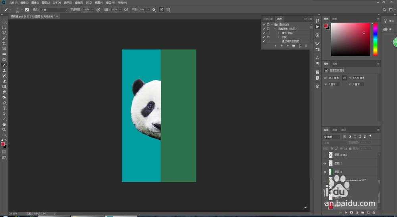Click the link width and height button
This screenshot has height=217, width=397.
pyautogui.click(x=344, y=78)
